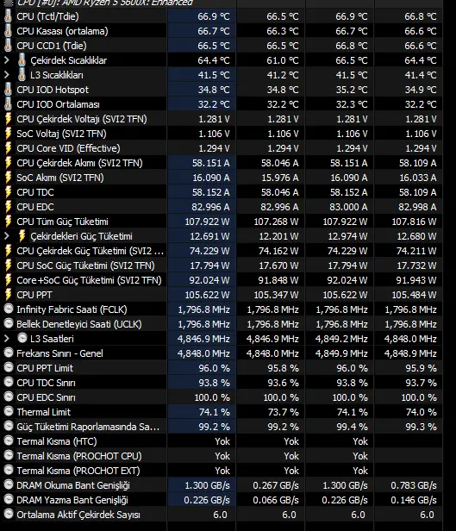Click lightning icon of CPU Core VID (Effective)
The height and width of the screenshot is (531, 456).
[x=9, y=148]
